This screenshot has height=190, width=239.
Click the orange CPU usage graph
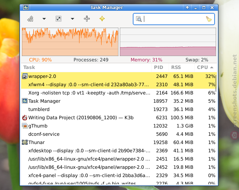(x=70, y=42)
